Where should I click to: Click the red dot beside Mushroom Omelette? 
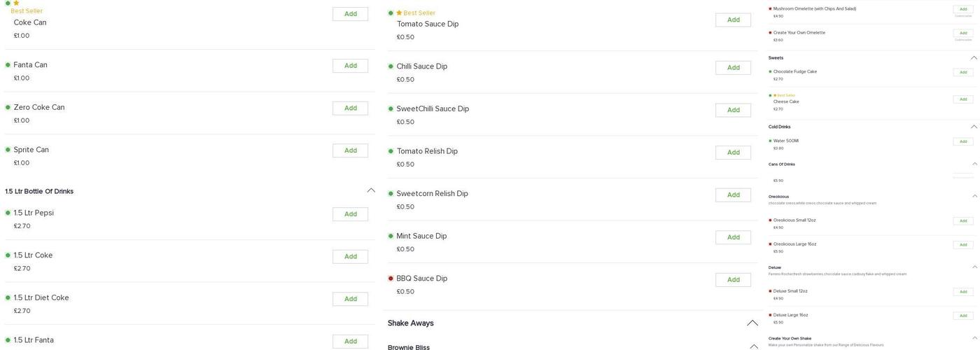coord(770,9)
